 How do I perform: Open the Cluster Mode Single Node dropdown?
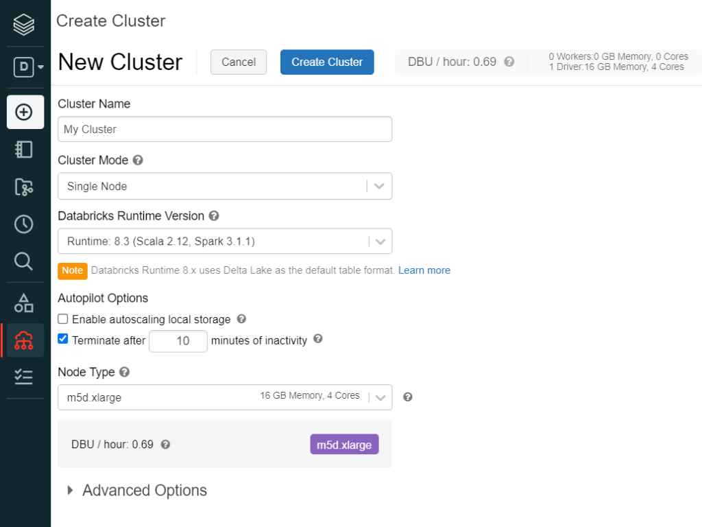click(225, 186)
